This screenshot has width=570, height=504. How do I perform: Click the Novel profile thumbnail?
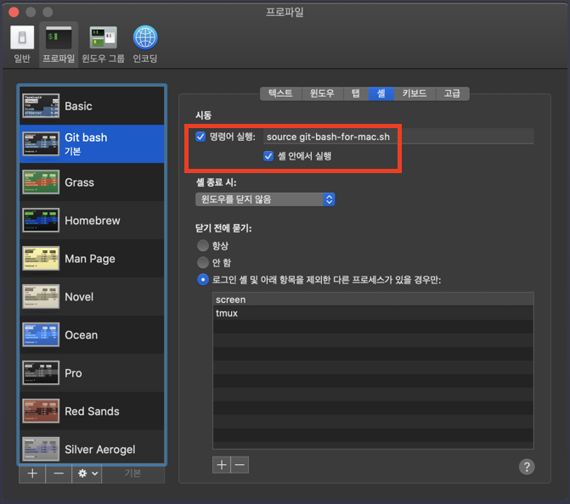pyautogui.click(x=41, y=296)
